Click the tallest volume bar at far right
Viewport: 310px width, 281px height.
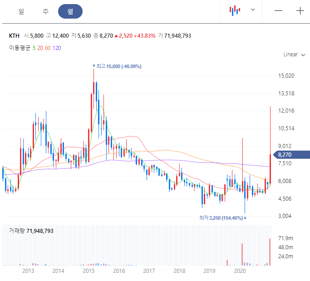[x=270, y=252]
